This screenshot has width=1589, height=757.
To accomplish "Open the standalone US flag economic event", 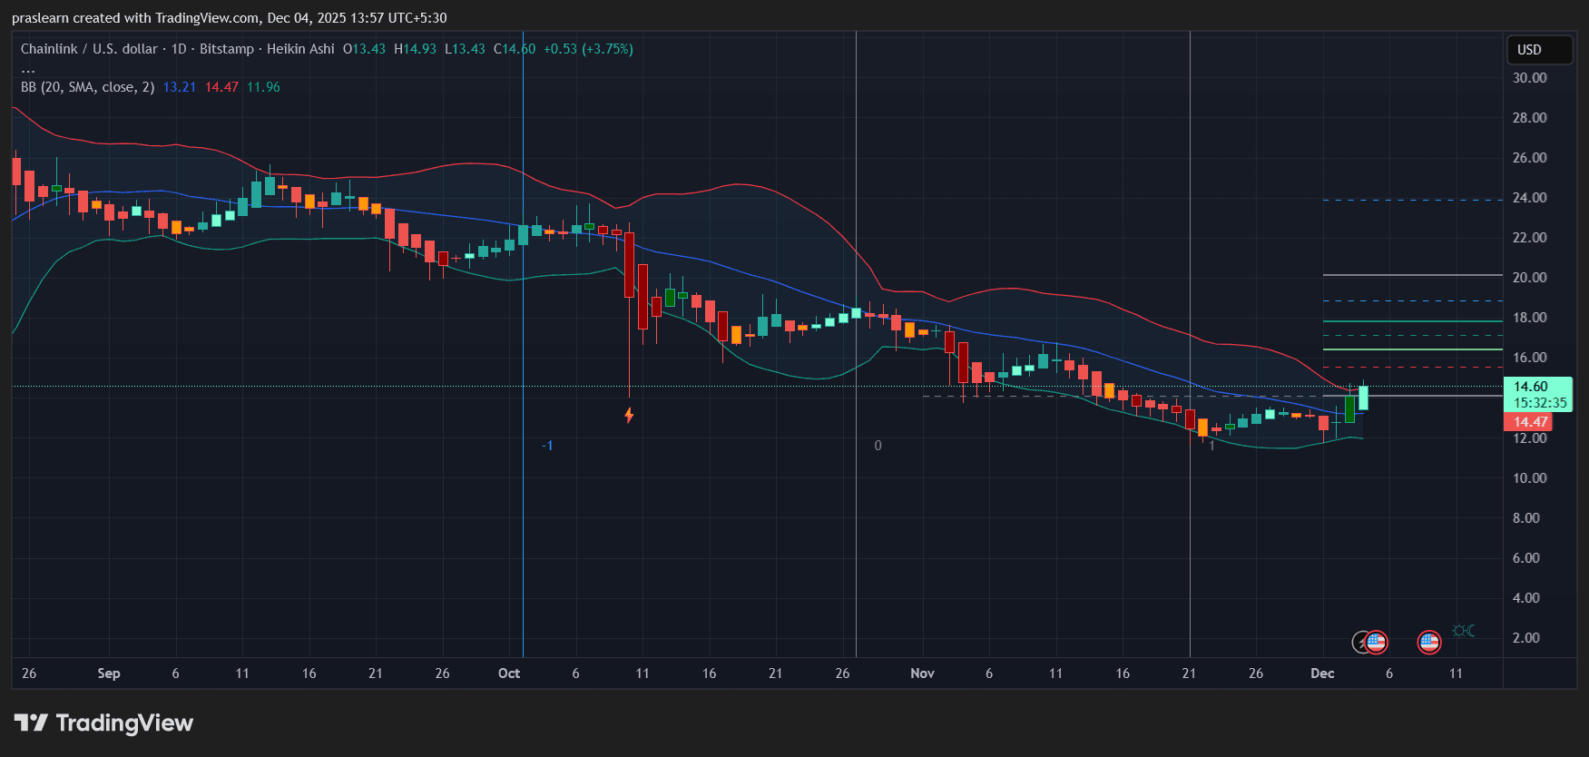I will click(x=1429, y=643).
